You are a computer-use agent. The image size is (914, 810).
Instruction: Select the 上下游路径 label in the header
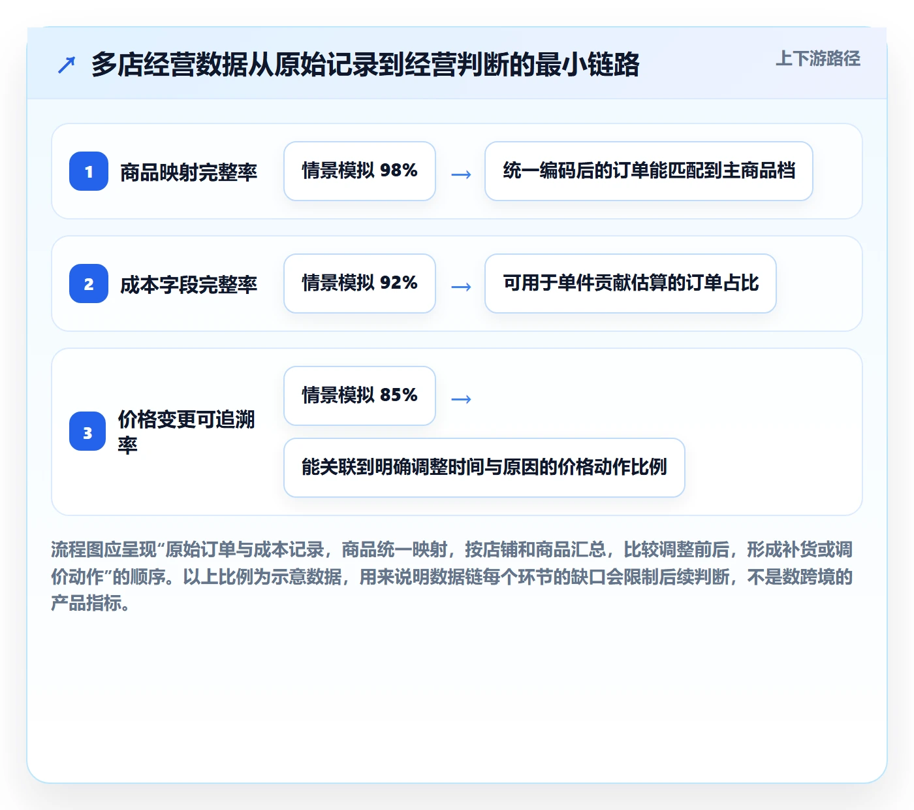pos(818,58)
